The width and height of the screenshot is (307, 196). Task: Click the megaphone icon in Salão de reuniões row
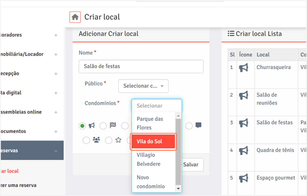244,95
